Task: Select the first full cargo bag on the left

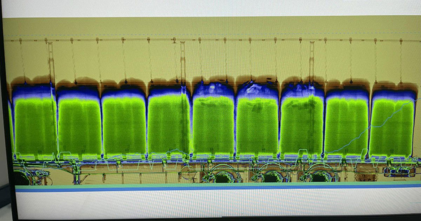Action: (34, 125)
